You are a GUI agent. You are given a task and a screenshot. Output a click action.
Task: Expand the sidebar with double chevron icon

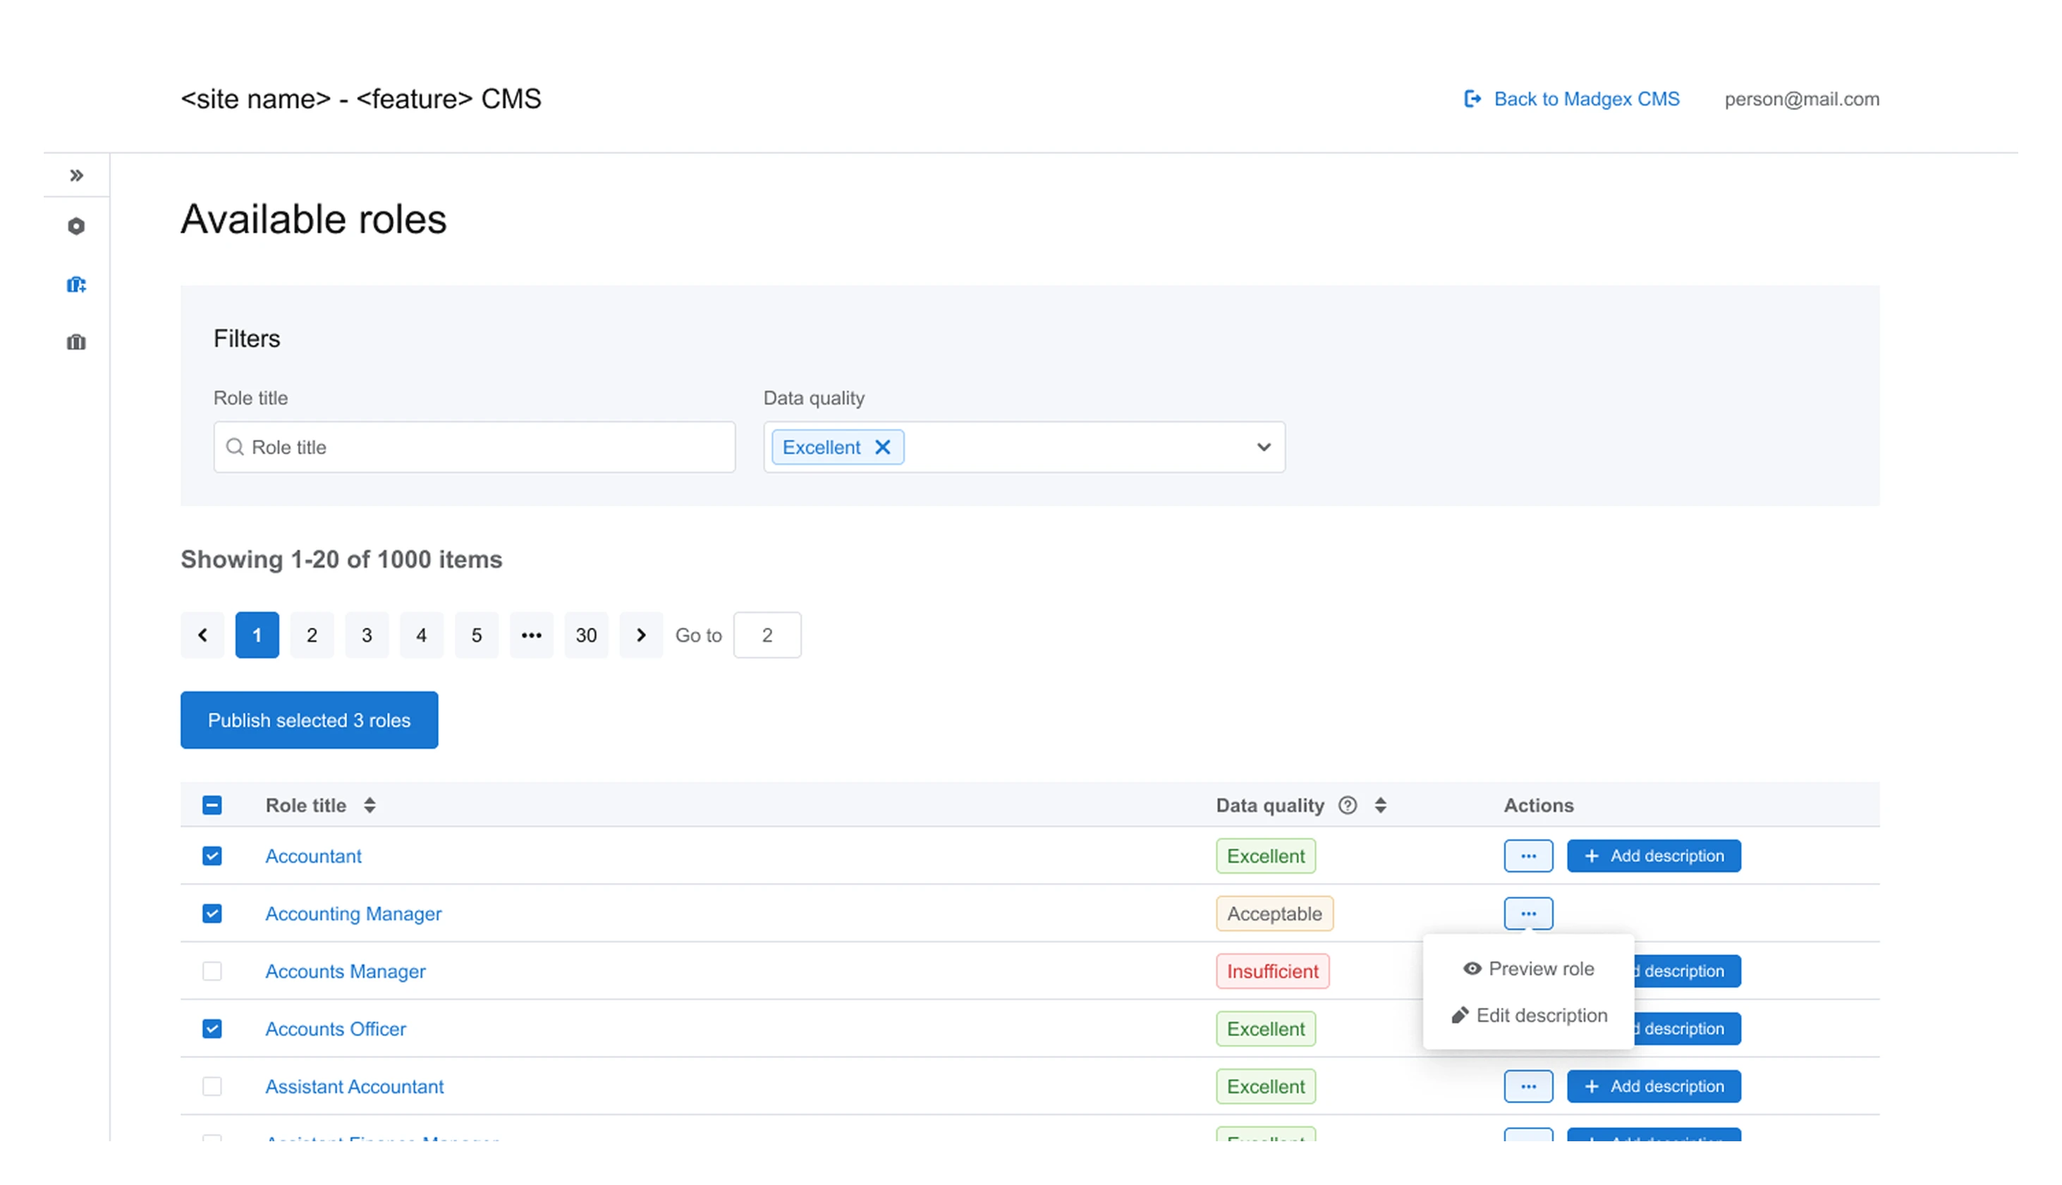click(x=76, y=176)
